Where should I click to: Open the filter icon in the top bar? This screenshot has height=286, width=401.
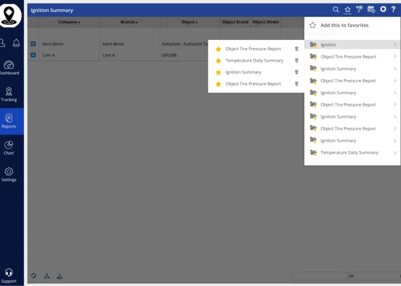[359, 10]
